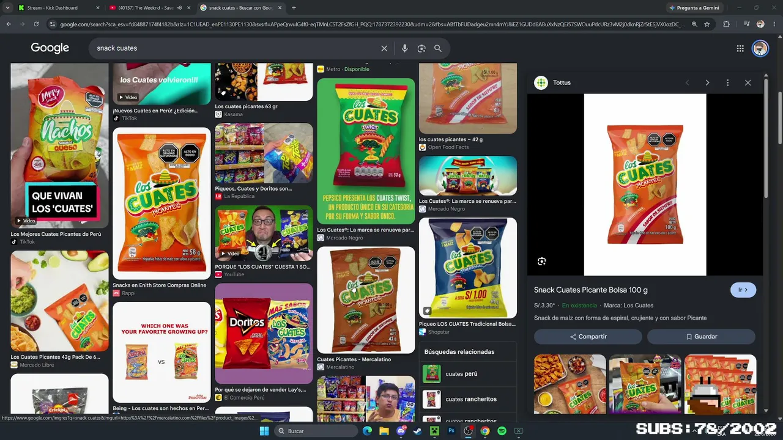Launch Minecraft from taskbar
The image size is (783, 440).
click(434, 431)
